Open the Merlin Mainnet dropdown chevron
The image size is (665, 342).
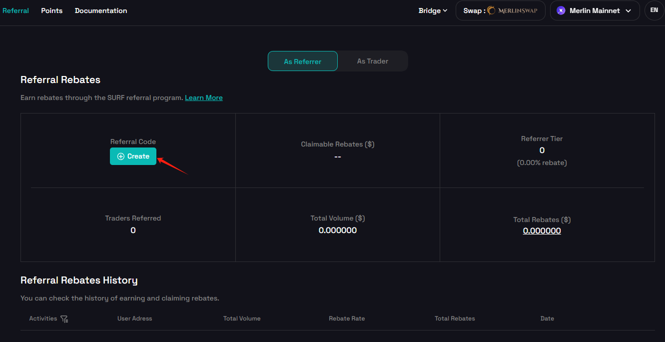tap(629, 11)
